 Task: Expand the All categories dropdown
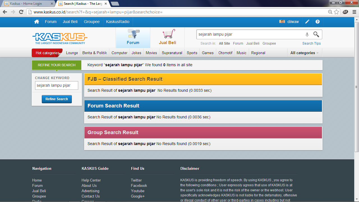click(x=305, y=53)
